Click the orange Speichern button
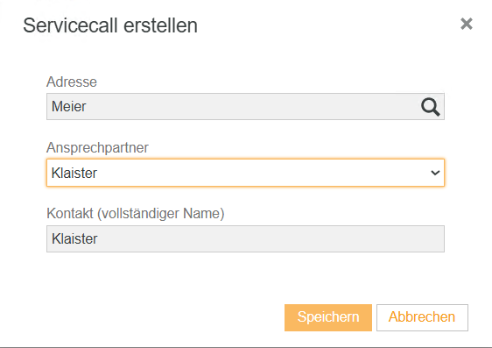This screenshot has width=492, height=348. (328, 317)
